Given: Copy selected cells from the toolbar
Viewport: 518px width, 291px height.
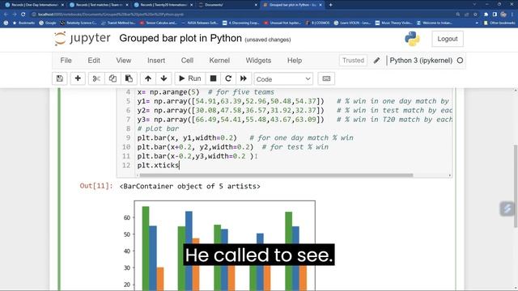Looking at the screenshot, I should coord(113,78).
